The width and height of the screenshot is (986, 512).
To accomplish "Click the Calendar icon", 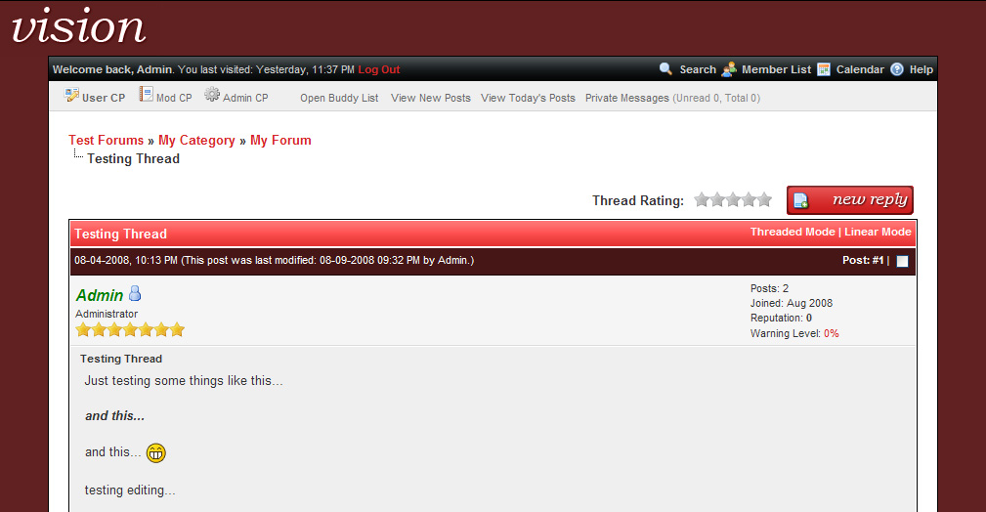I will (x=823, y=69).
